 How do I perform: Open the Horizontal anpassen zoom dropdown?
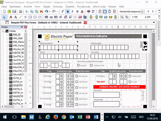click(142, 12)
